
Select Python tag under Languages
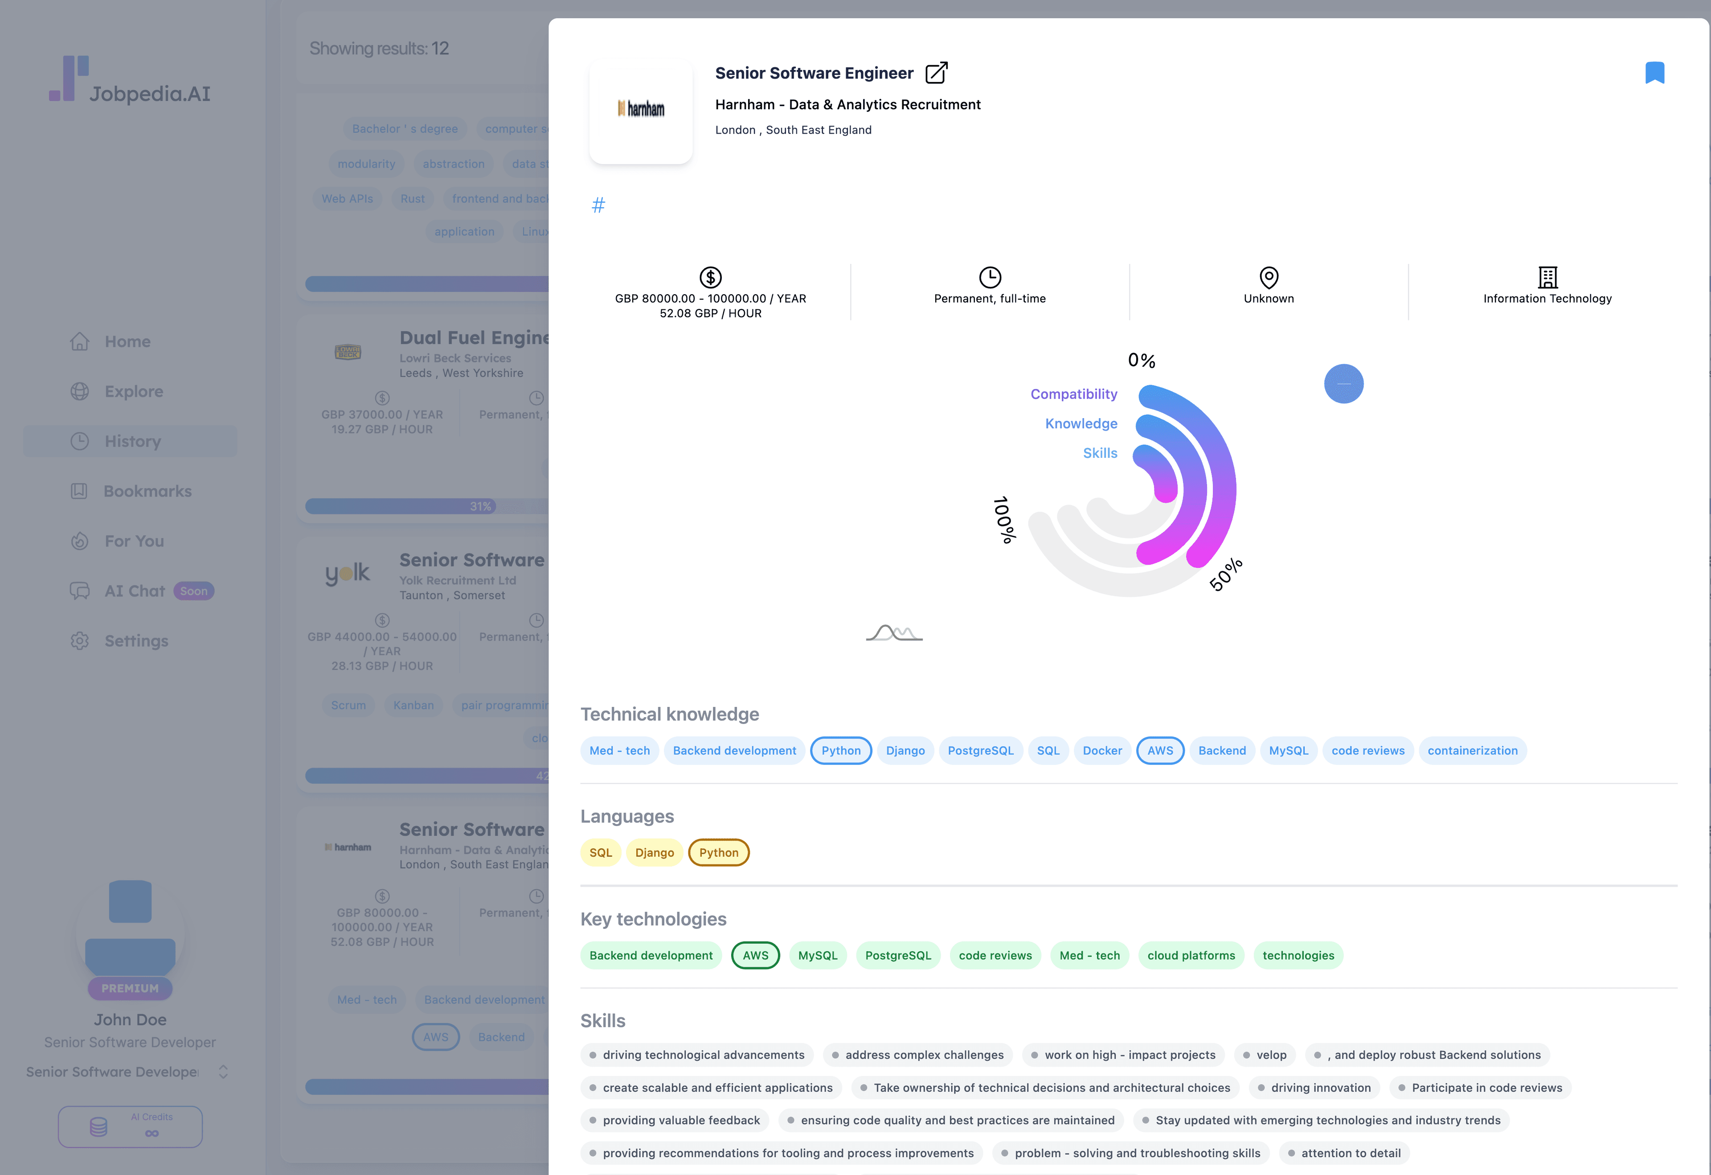(x=719, y=853)
